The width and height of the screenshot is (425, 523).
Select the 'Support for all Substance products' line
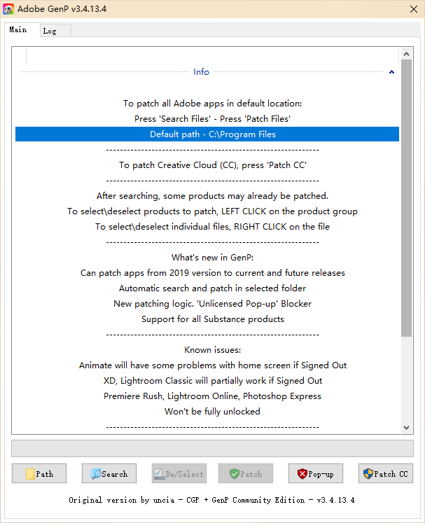point(212,319)
